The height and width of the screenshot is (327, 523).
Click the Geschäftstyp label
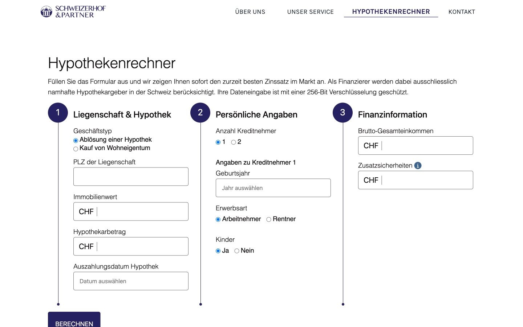pos(93,131)
